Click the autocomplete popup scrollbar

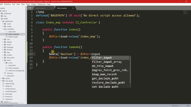130,70
